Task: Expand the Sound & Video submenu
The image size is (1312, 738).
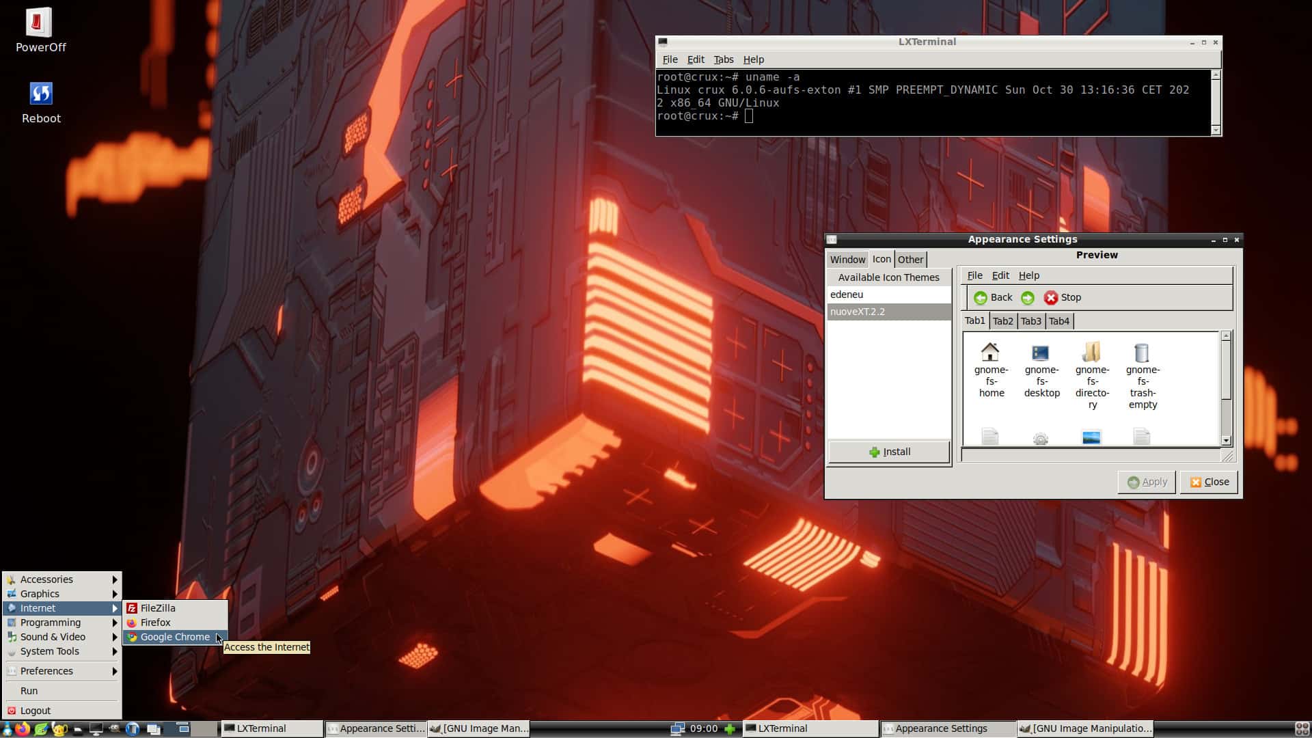Action: tap(62, 637)
